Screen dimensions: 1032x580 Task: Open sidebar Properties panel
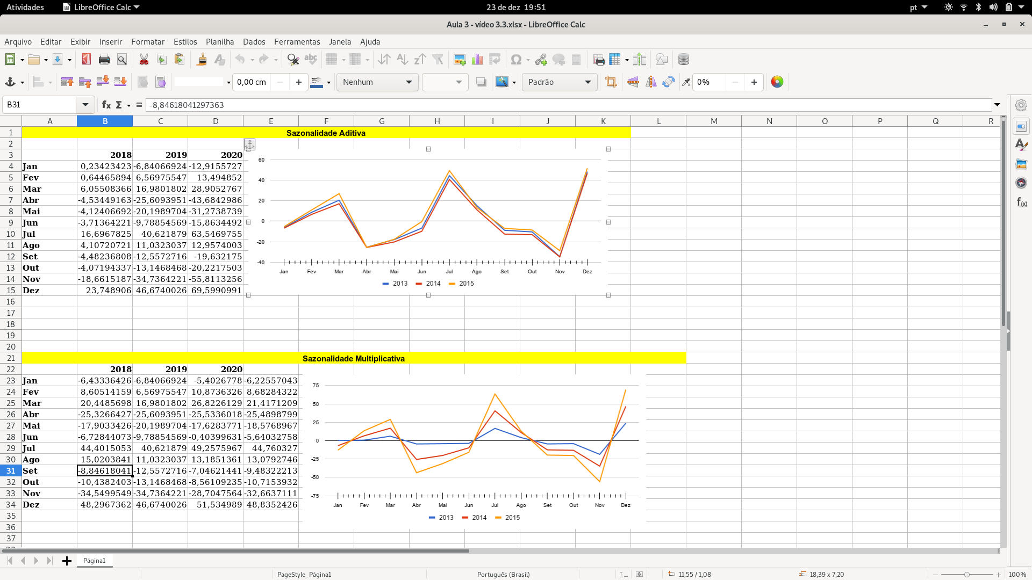click(x=1021, y=127)
